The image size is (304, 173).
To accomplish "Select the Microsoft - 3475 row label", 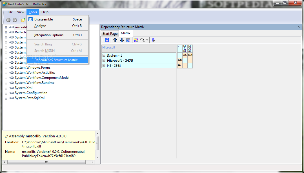I will tap(120, 61).
